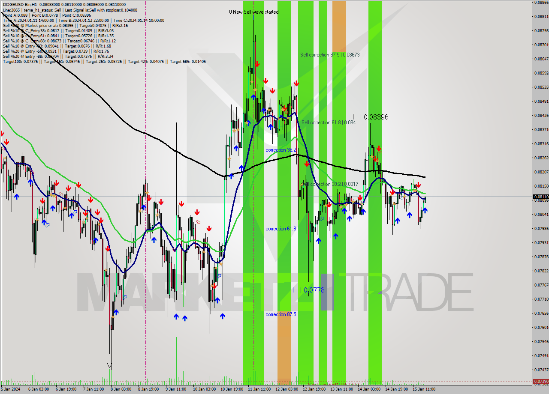Click the 0.08426 price axis label

click(542, 115)
